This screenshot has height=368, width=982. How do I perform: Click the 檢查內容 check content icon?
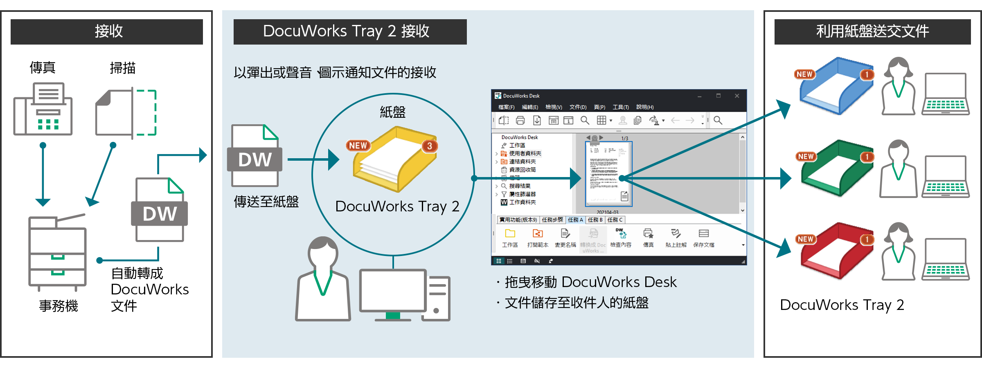[x=621, y=234]
